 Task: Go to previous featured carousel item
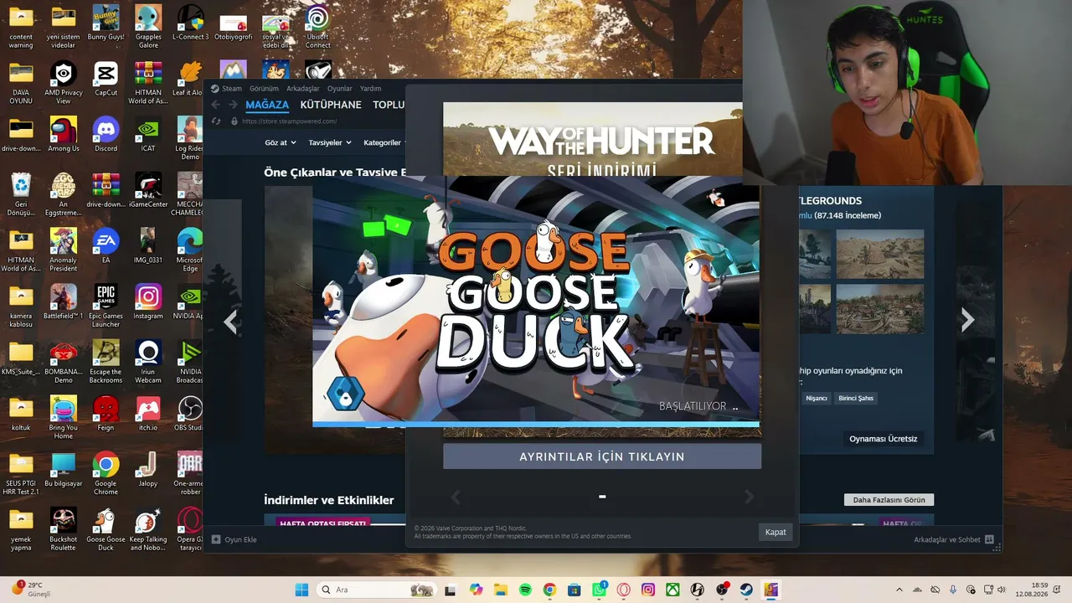(231, 321)
